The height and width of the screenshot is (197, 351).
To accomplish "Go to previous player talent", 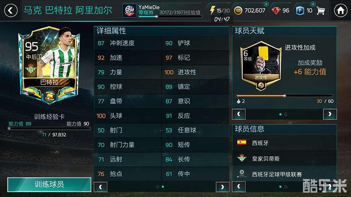I will pos(239,114).
